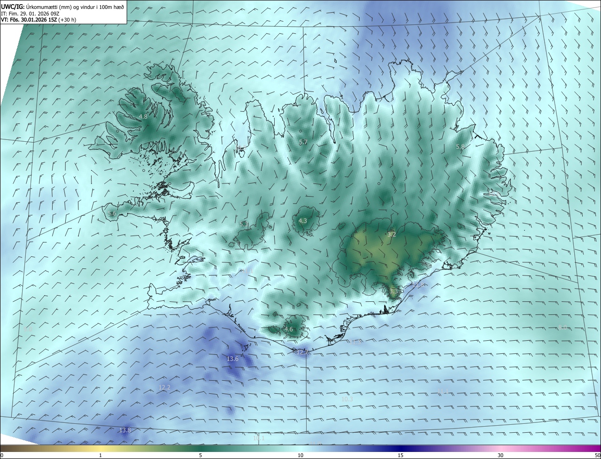
Task: Click the 15 tick label on the colour scale
Action: 401,455
